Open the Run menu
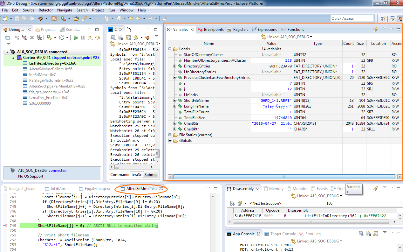The image size is (403, 252). pyautogui.click(x=112, y=10)
